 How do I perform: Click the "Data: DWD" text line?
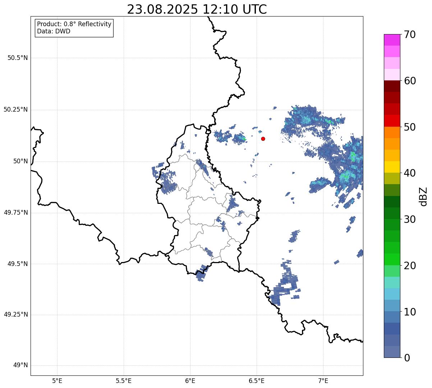pyautogui.click(x=54, y=31)
